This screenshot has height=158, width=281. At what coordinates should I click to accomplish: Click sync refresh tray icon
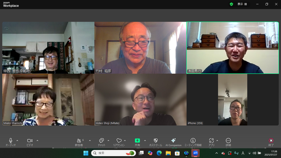tap(230, 153)
